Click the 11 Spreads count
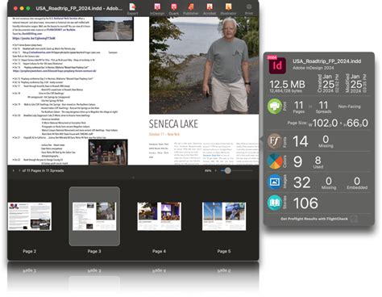Screen dimensions: 382x297 pyautogui.click(x=323, y=107)
